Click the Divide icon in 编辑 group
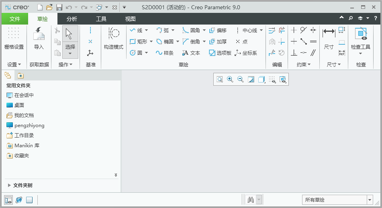Image resolution: width=382 pixels, height=208 pixels. coord(272,53)
